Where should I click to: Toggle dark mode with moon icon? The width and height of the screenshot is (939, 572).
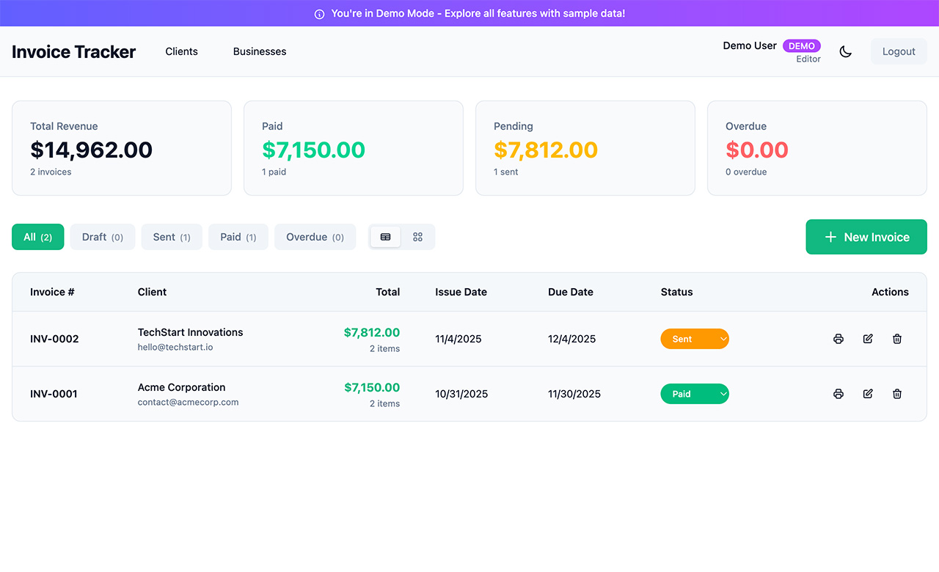(846, 51)
